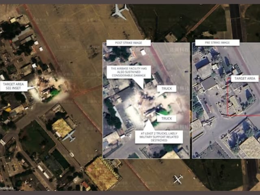Click the large yellow-roofed hangar at bottom center
The width and height of the screenshot is (260, 195).
coord(102,173)
